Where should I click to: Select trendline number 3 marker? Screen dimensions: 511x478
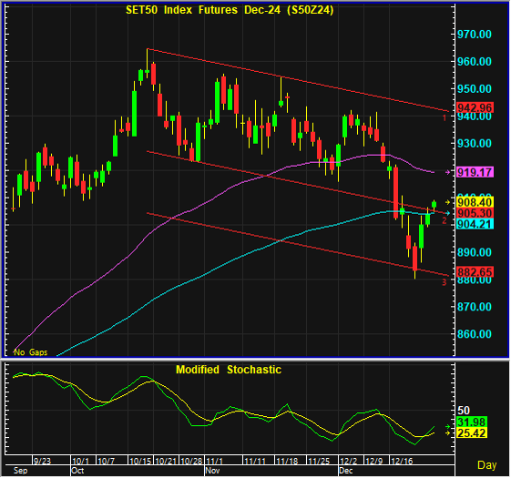point(445,282)
